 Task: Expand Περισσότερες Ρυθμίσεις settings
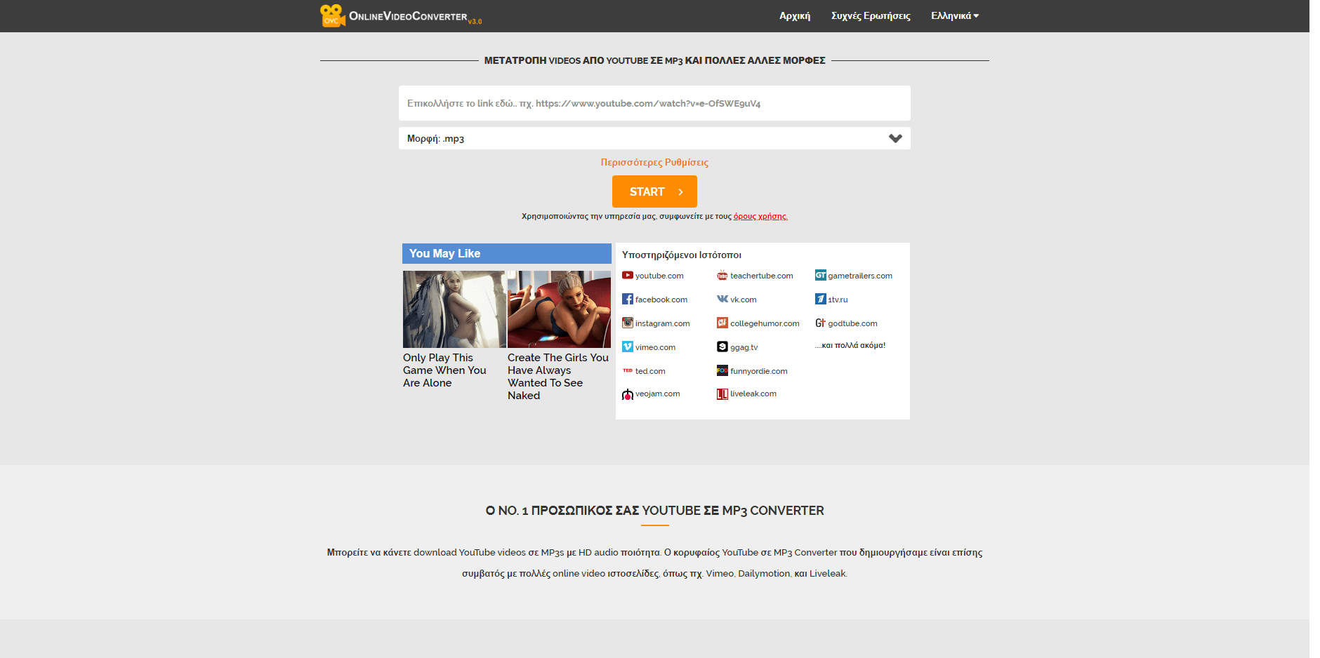tap(654, 162)
